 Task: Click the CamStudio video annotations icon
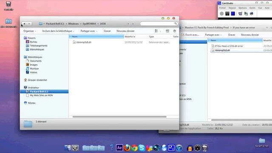[246, 14]
